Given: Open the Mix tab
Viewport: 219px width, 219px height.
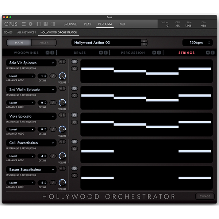Looking at the screenshot, I should point(122,24).
